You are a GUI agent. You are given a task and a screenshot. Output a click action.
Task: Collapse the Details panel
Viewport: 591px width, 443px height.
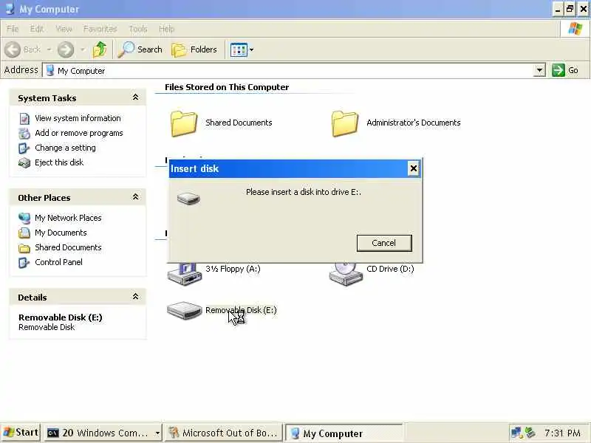coord(135,297)
